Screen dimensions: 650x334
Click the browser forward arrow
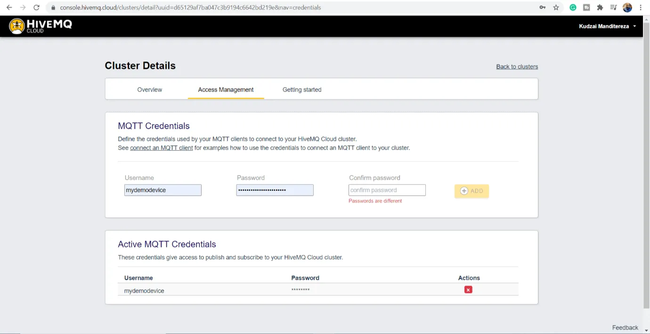point(23,8)
